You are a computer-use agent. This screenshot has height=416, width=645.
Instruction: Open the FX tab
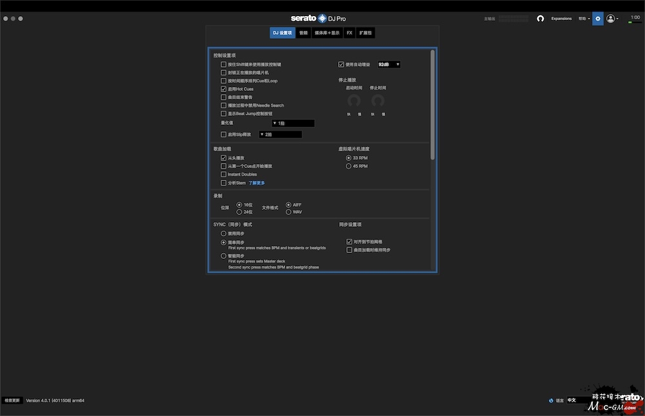coord(350,32)
